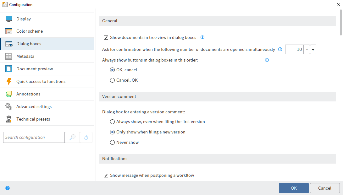Viewport: 343px width, 195px height.
Task: Click the Metadata grid icon
Action: click(9, 56)
